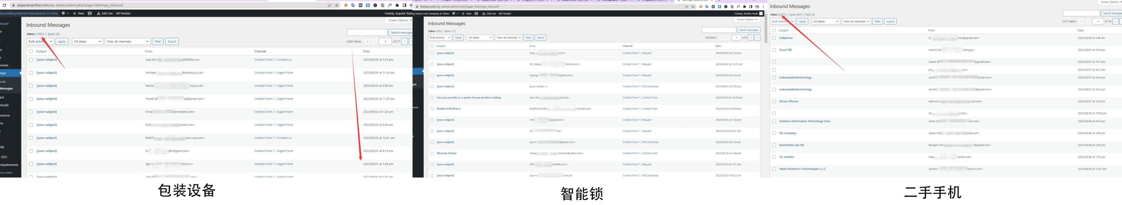Screen dimensions: 1122x205
Task: Click Export button in ilockey inbox
Action: coord(541,38)
